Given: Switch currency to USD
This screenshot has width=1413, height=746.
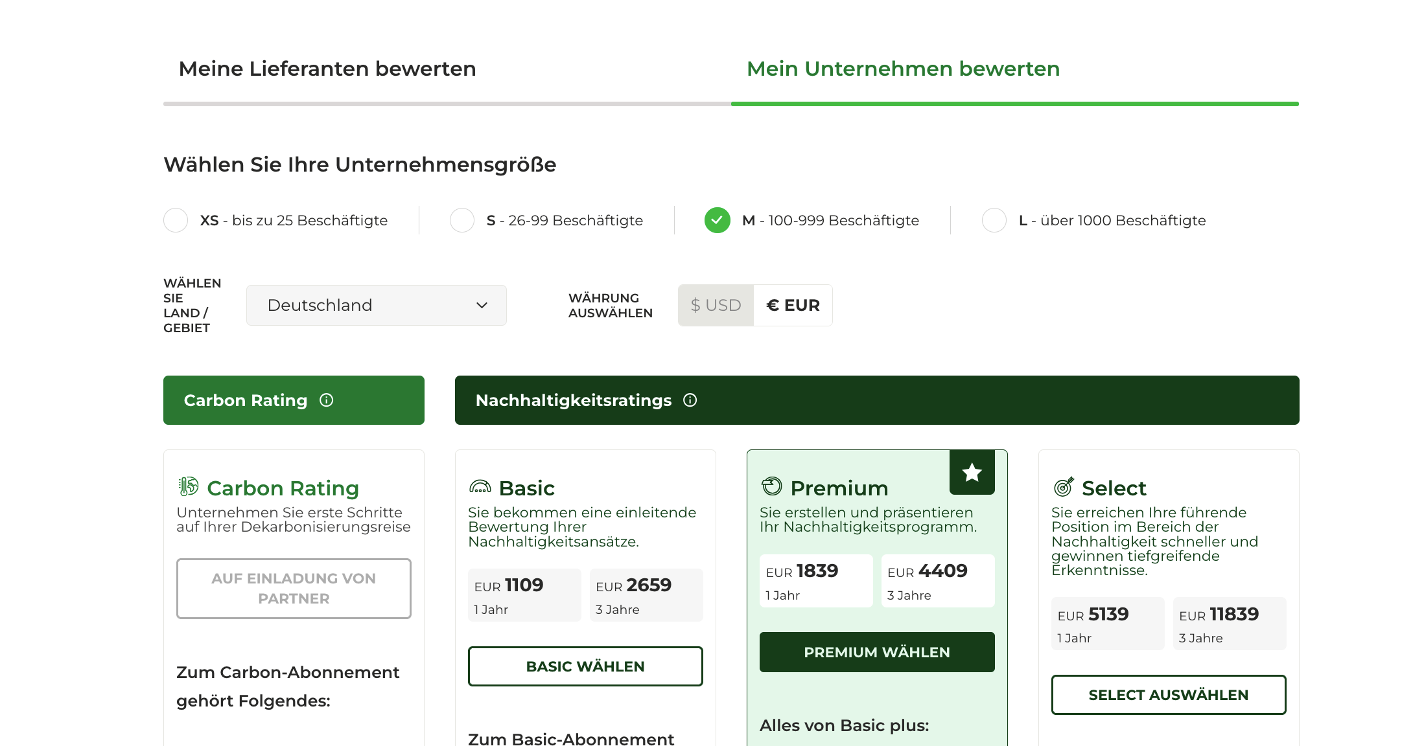Looking at the screenshot, I should tap(716, 305).
